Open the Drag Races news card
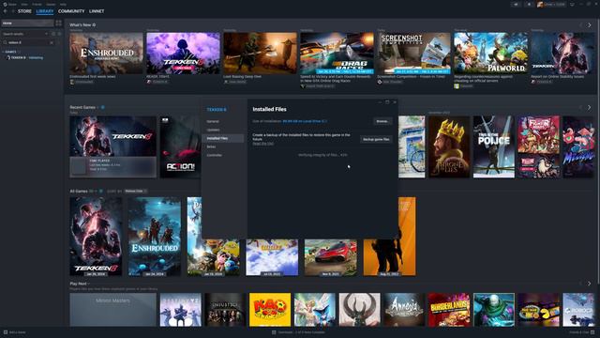This screenshot has width=600, height=338. [x=337, y=54]
